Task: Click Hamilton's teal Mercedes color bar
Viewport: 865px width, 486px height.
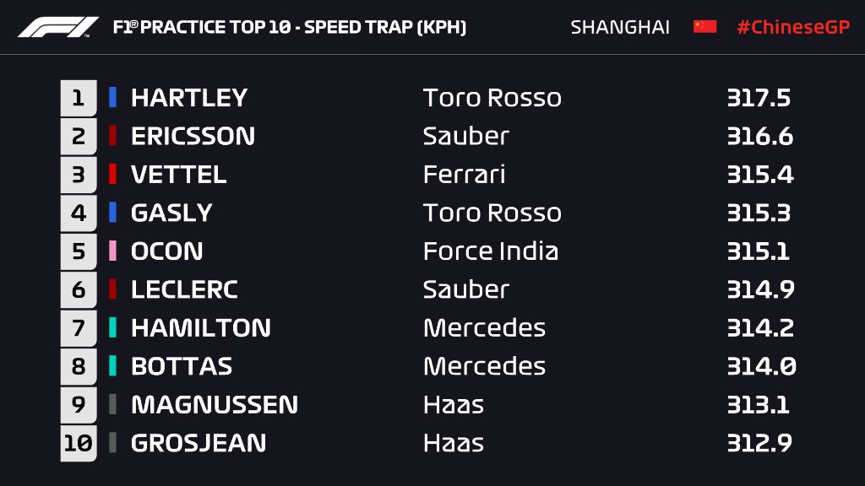Action: 112,327
